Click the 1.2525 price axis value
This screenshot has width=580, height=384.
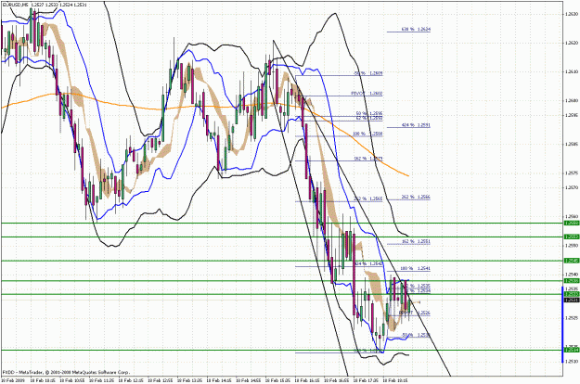(572, 318)
